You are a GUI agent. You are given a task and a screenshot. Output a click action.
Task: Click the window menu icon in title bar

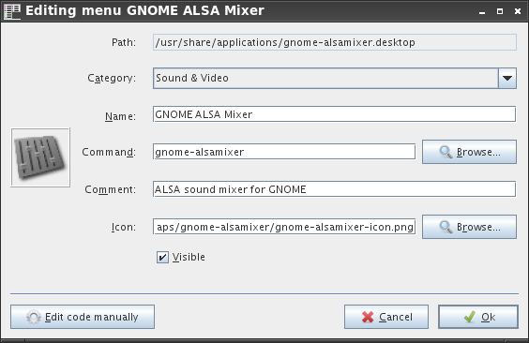pyautogui.click(x=12, y=11)
